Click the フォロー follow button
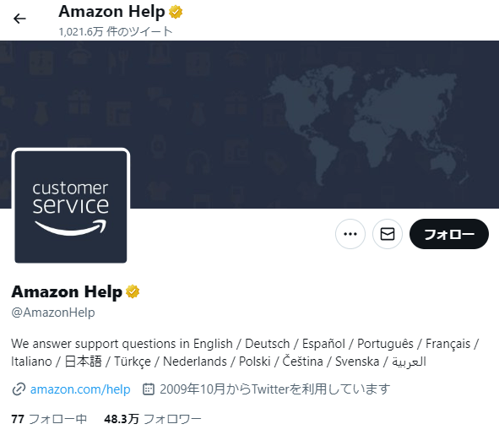This screenshot has width=499, height=435. click(x=448, y=234)
